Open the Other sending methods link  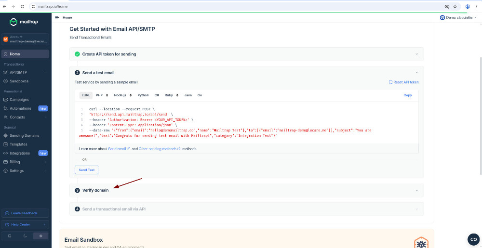(x=159, y=149)
